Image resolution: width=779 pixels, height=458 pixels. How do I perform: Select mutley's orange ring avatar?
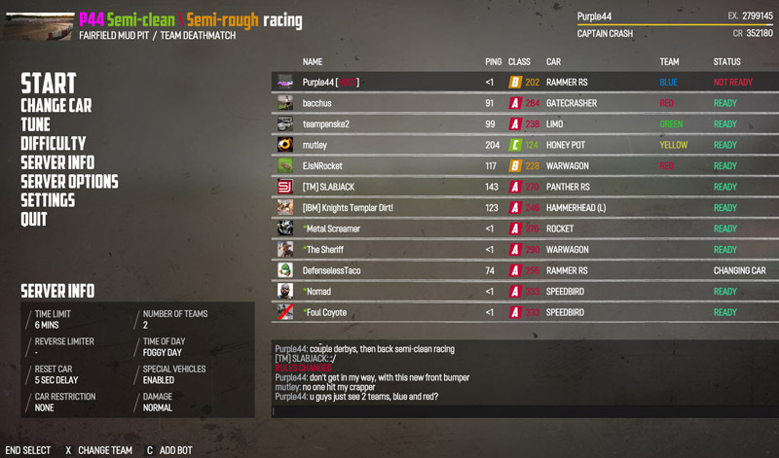coord(285,144)
